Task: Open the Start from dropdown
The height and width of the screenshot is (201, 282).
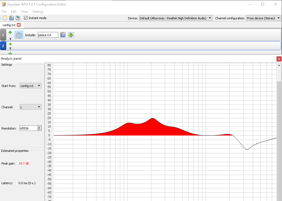Action: tap(30, 86)
